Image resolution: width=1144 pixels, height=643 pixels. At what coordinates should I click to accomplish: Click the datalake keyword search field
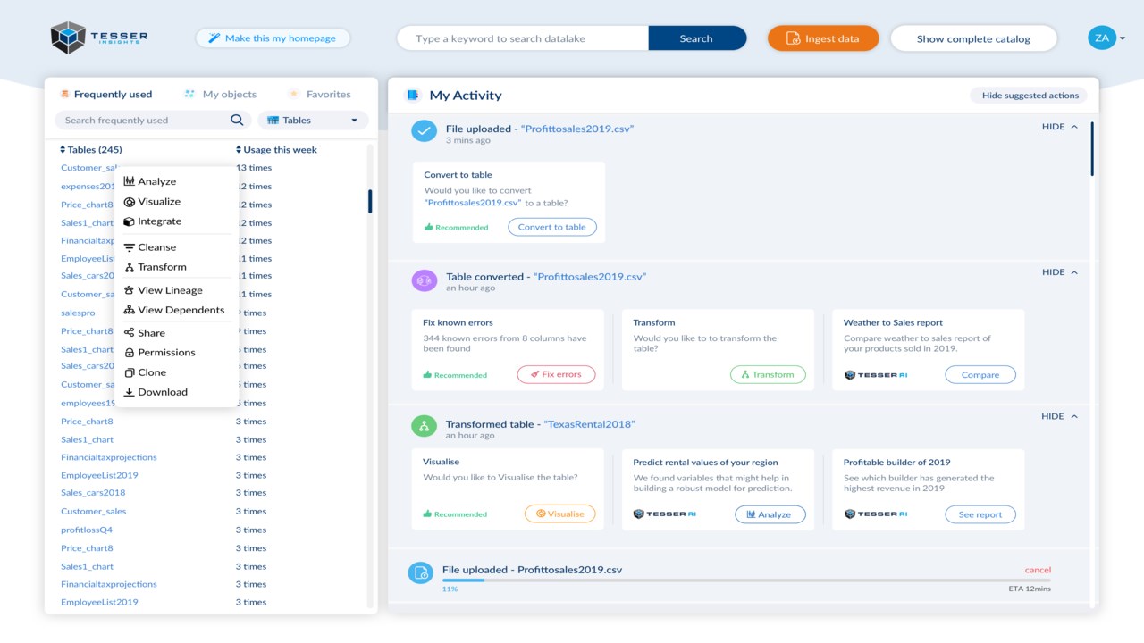pyautogui.click(x=523, y=38)
